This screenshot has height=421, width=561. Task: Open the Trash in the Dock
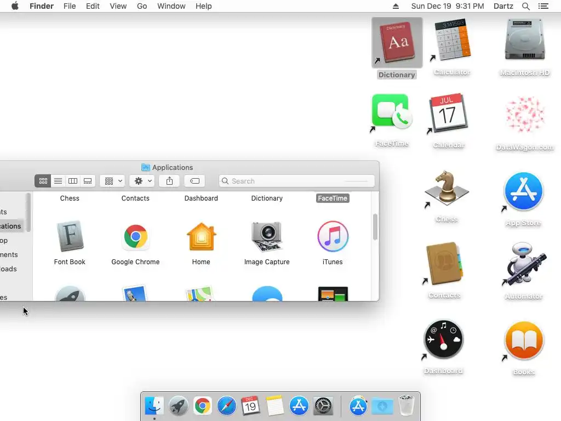point(407,406)
